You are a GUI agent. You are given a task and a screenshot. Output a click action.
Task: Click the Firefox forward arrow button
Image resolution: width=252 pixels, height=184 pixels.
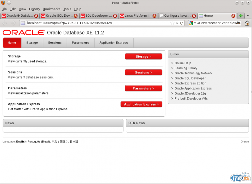pyautogui.click(x=13, y=23)
